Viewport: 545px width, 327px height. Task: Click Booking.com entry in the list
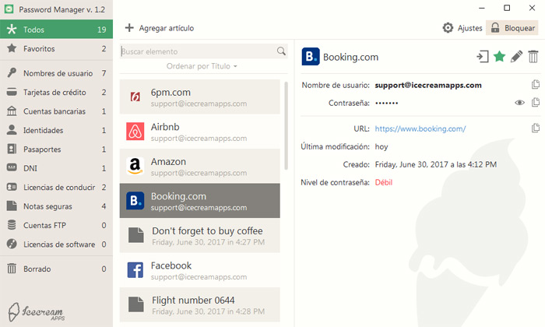(200, 201)
